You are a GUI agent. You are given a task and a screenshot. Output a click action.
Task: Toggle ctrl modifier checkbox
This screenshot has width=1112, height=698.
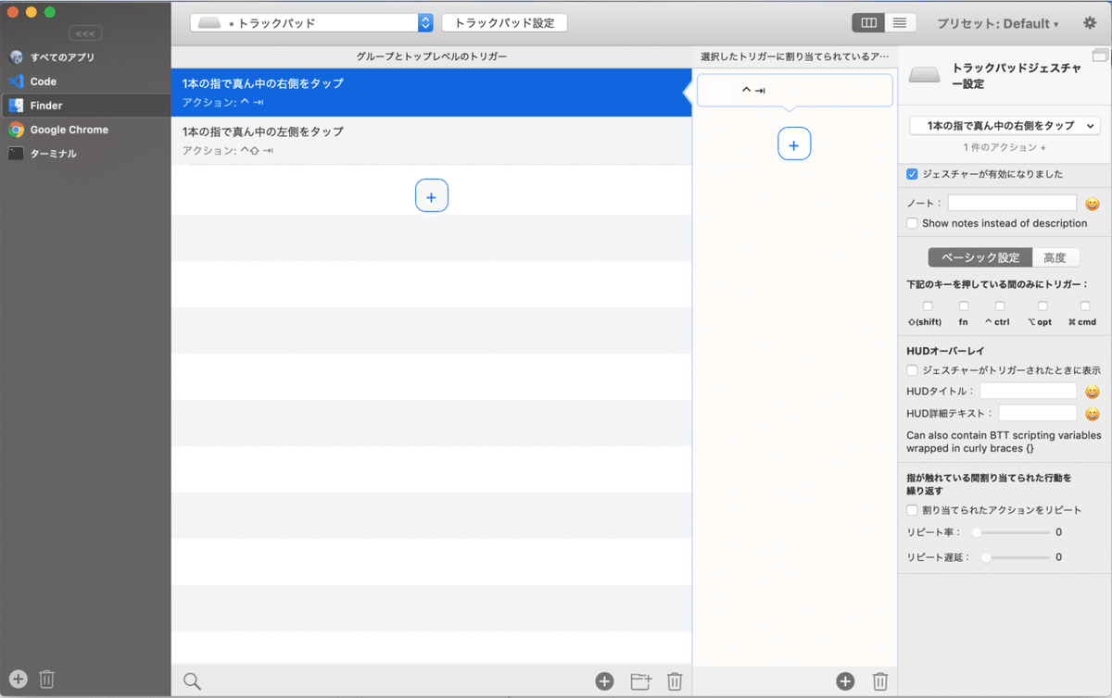pyautogui.click(x=1000, y=305)
